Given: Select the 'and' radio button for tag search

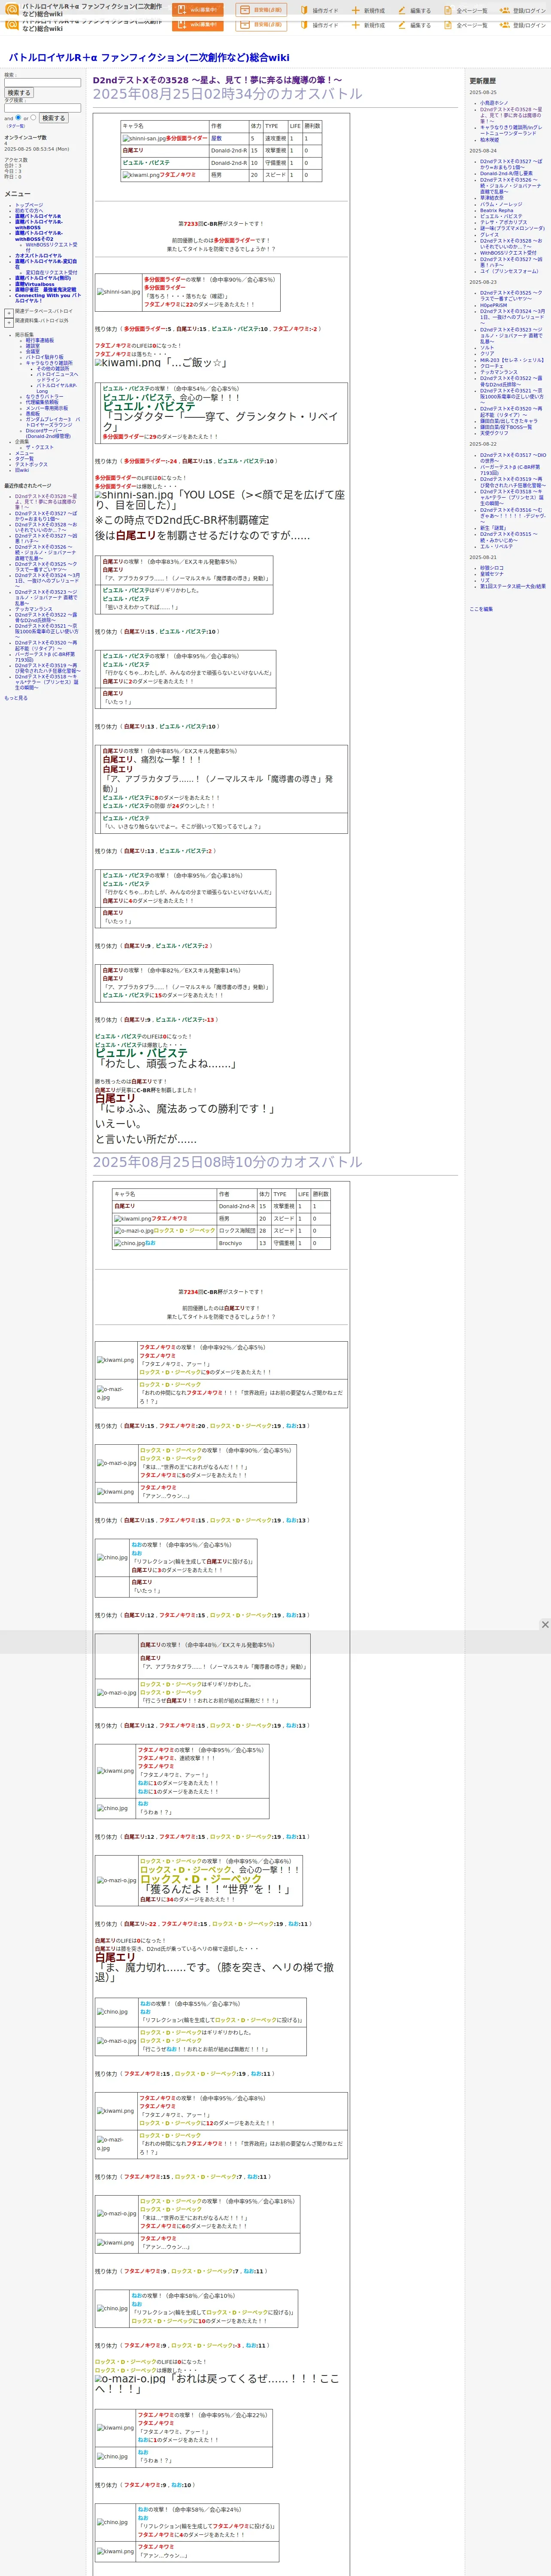Looking at the screenshot, I should (19, 117).
